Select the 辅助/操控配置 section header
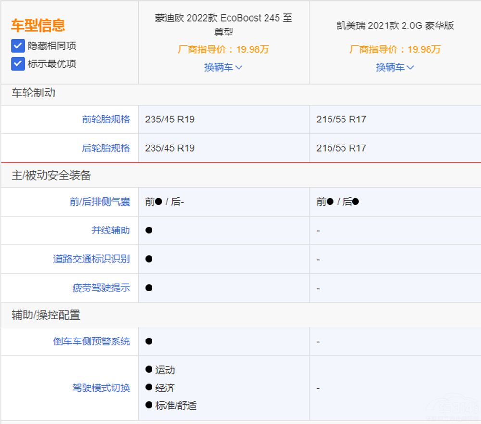This screenshot has width=481, height=424. tap(46, 315)
